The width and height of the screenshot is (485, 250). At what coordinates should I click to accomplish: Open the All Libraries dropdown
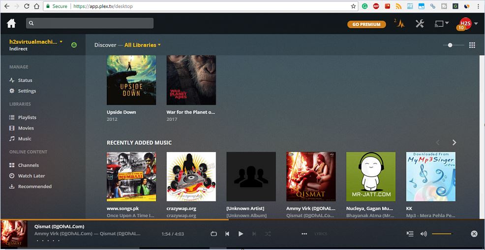coord(143,45)
